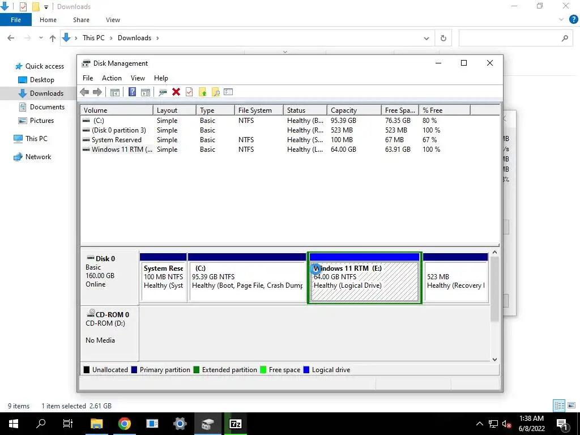
Task: Open the Action menu in Disk Management
Action: click(x=112, y=78)
